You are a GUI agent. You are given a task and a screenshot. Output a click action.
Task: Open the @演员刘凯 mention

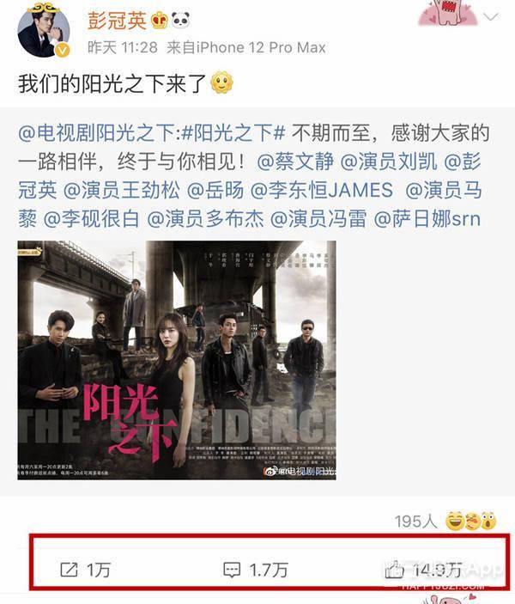tap(389, 162)
